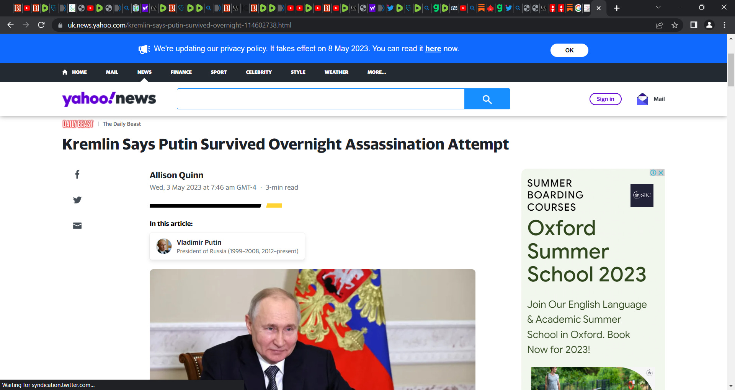Open the FINANCE navigation item
Viewport: 735px width, 390px height.
181,72
